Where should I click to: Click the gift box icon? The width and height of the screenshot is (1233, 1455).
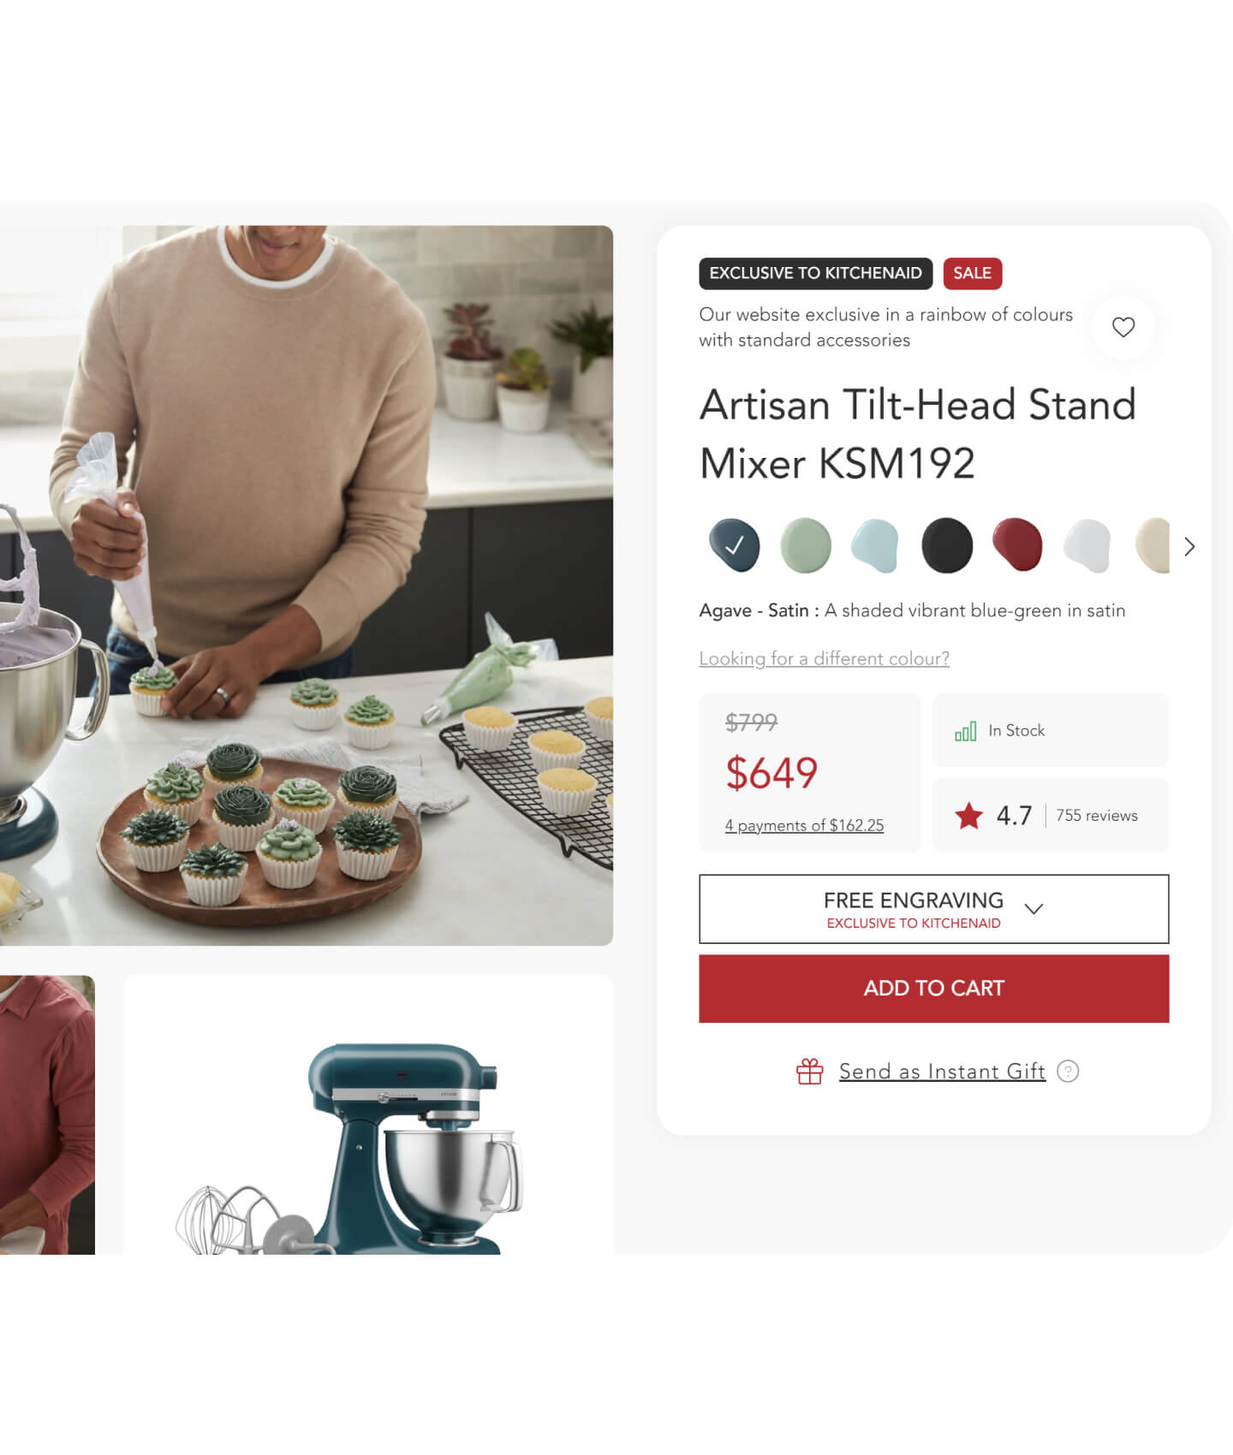pos(809,1071)
